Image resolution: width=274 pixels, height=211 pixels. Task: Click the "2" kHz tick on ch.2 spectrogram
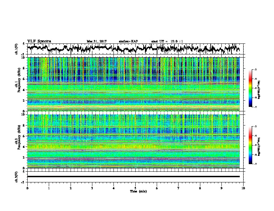tap(24, 158)
